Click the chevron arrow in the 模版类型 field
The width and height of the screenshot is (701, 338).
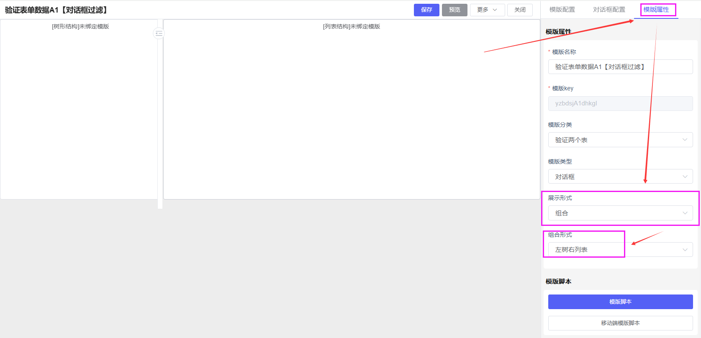click(x=685, y=177)
